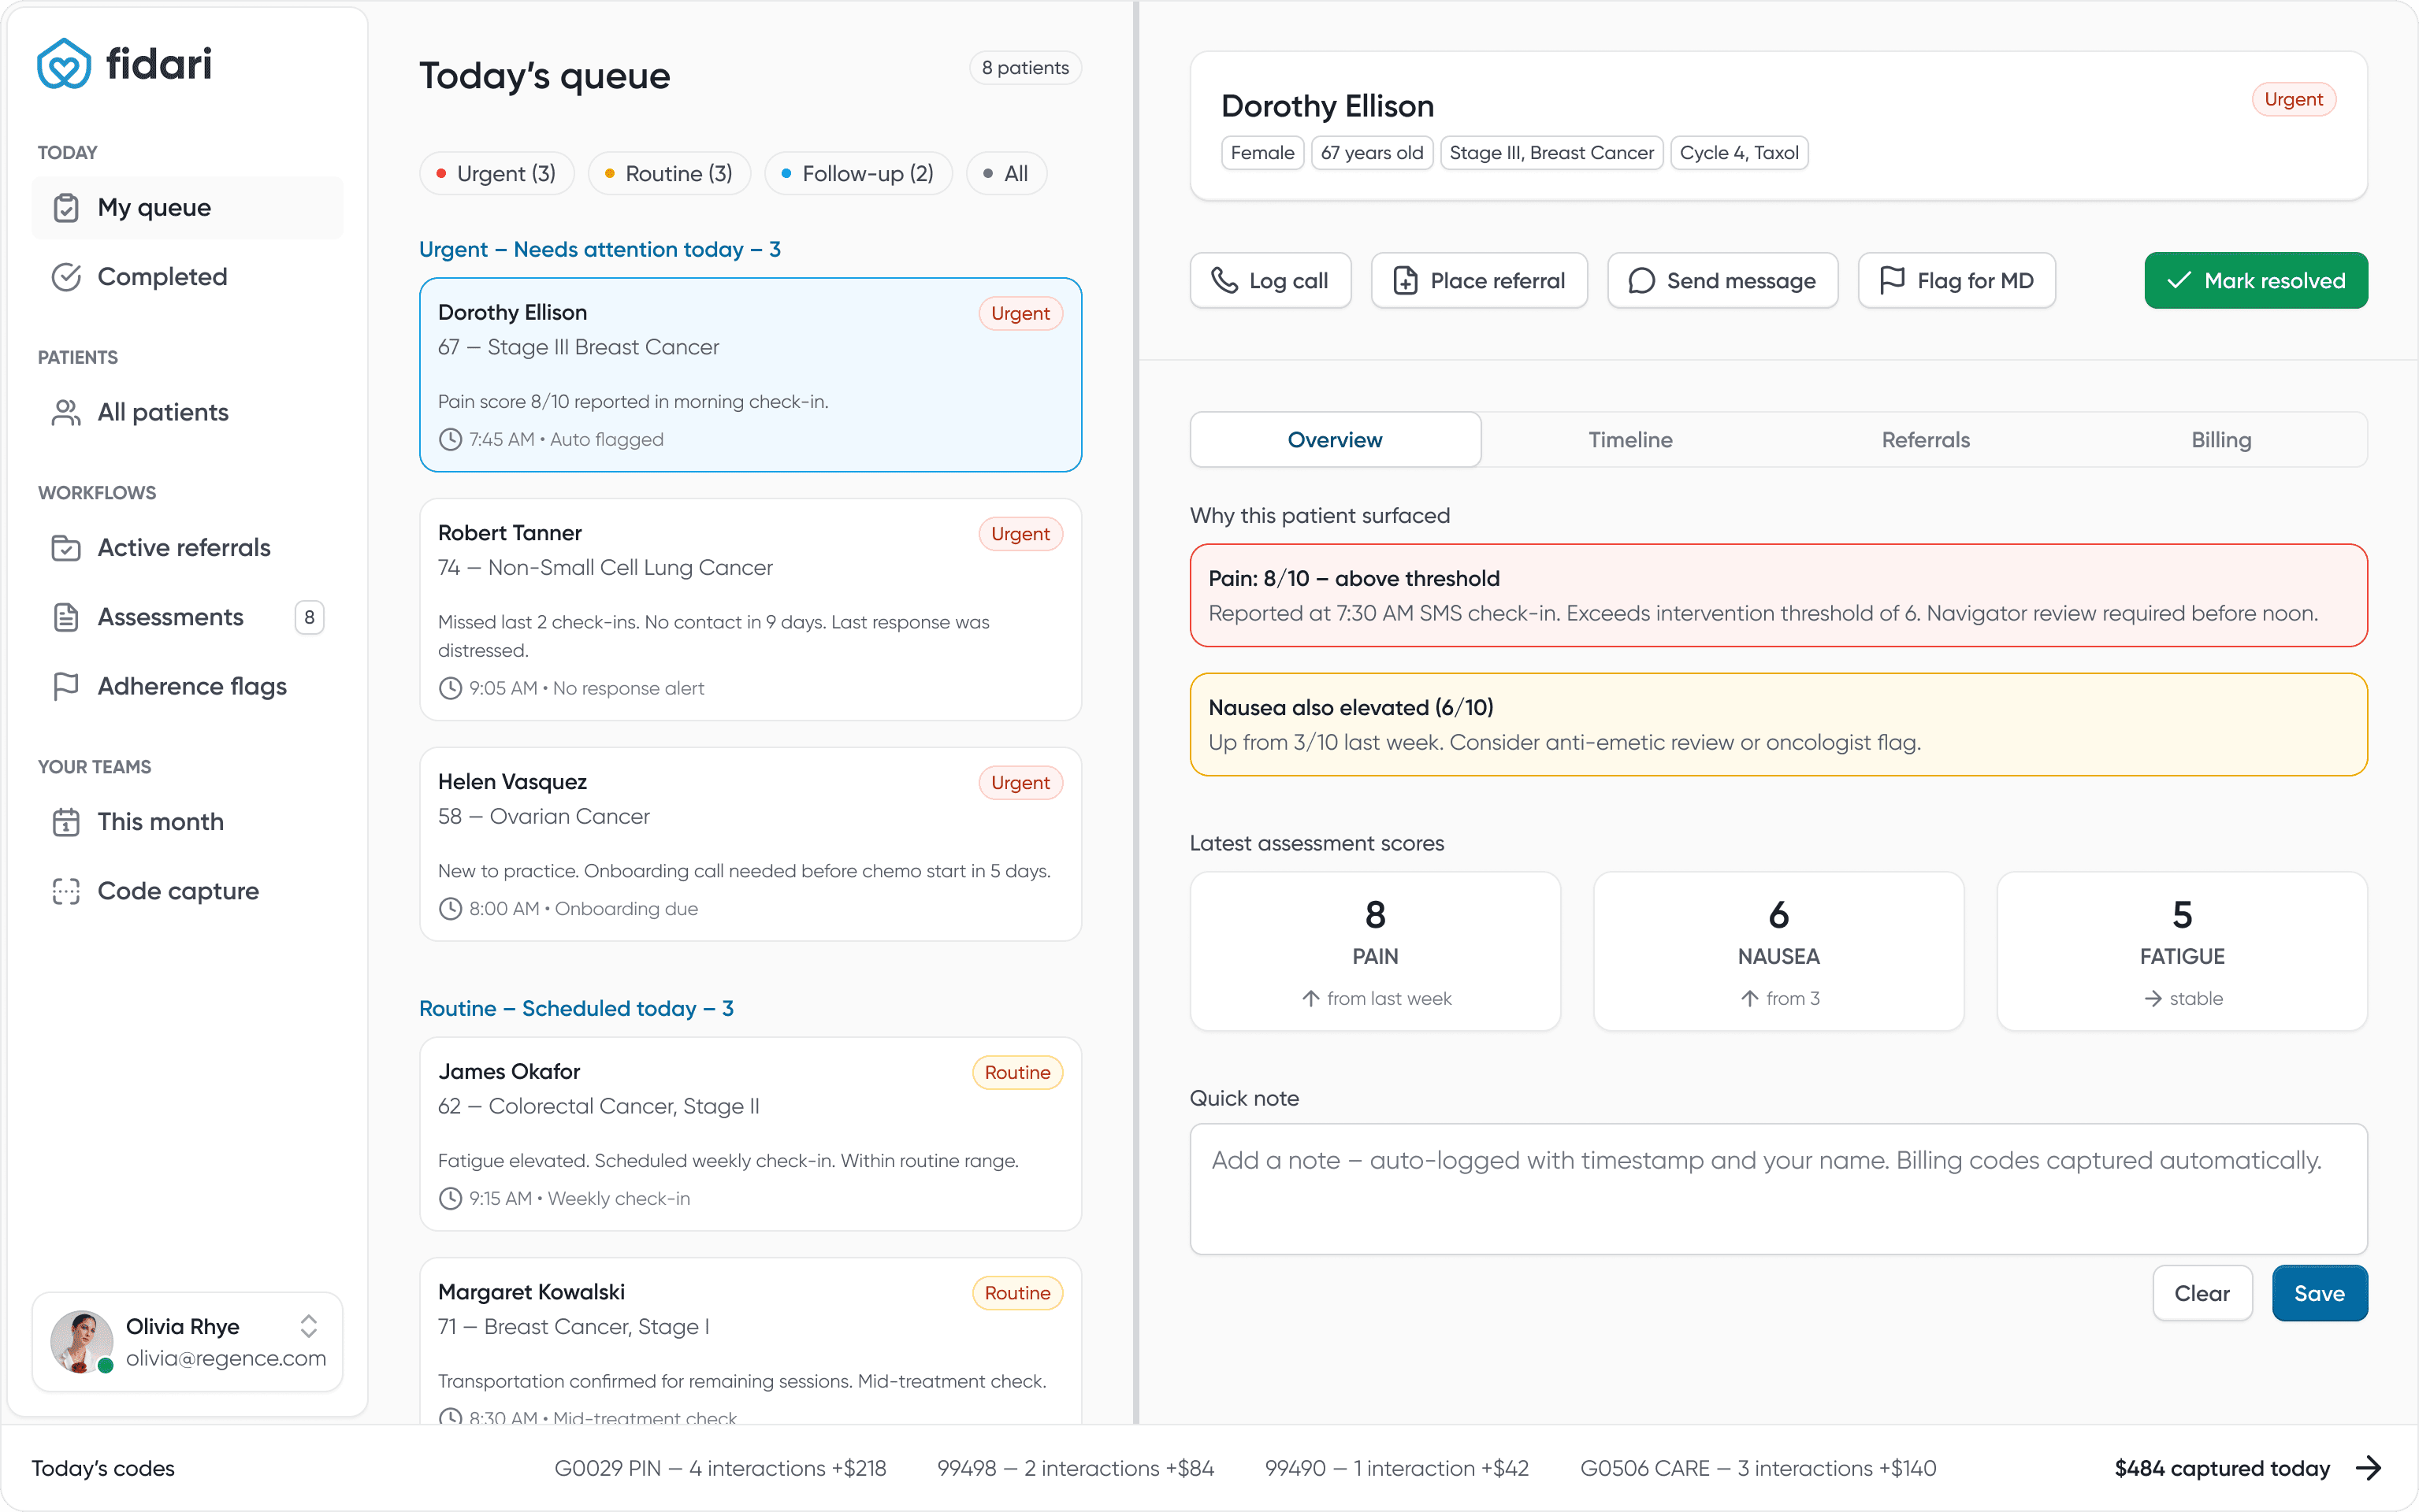Viewport: 2419px width, 1512px height.
Task: Toggle the Urgent (3) filter pill
Action: [x=496, y=173]
